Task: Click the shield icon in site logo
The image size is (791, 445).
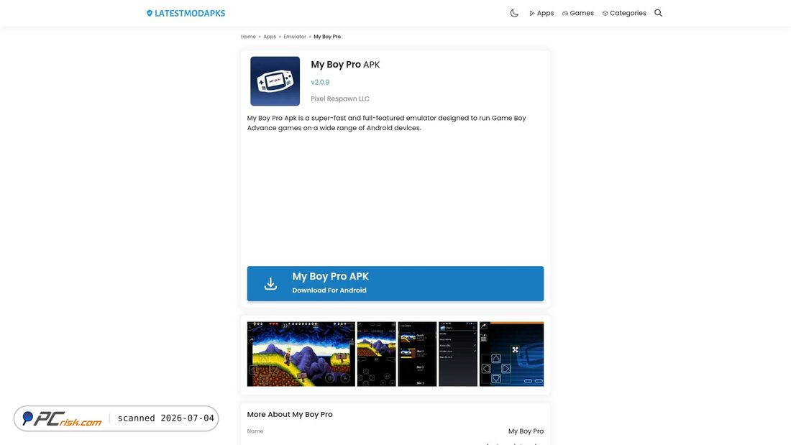Action: pos(150,13)
